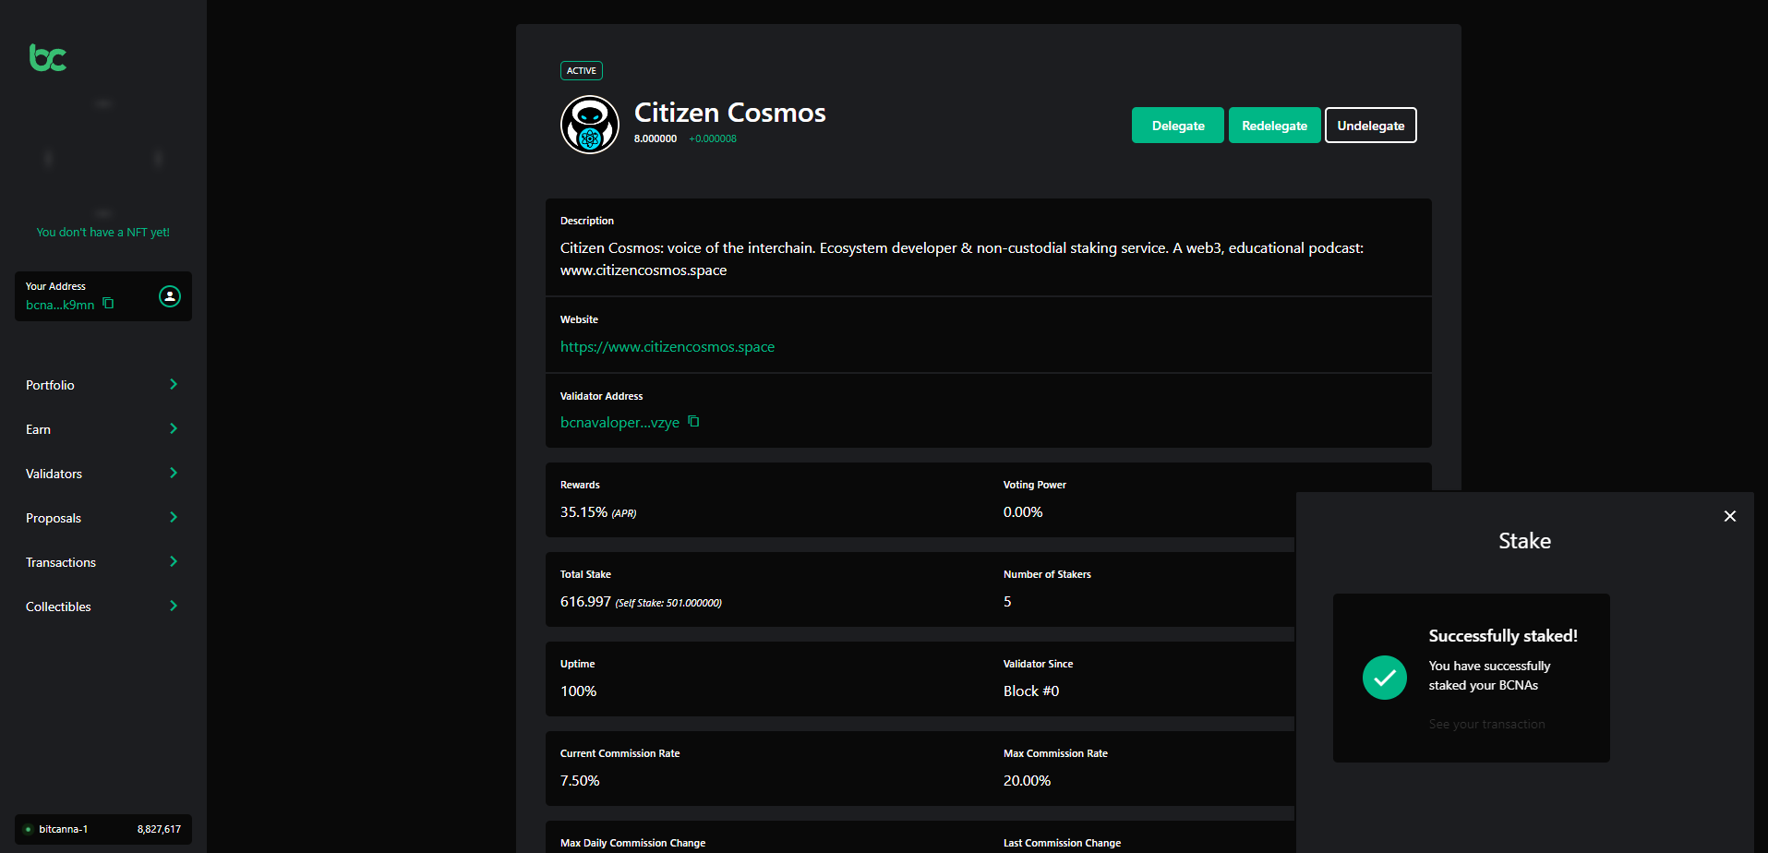Click the See your transaction link
The width and height of the screenshot is (1768, 853).
coord(1486,725)
